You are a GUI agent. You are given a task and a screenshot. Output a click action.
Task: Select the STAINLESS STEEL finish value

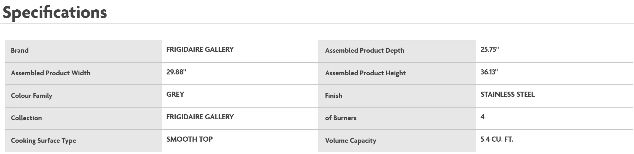tap(507, 94)
